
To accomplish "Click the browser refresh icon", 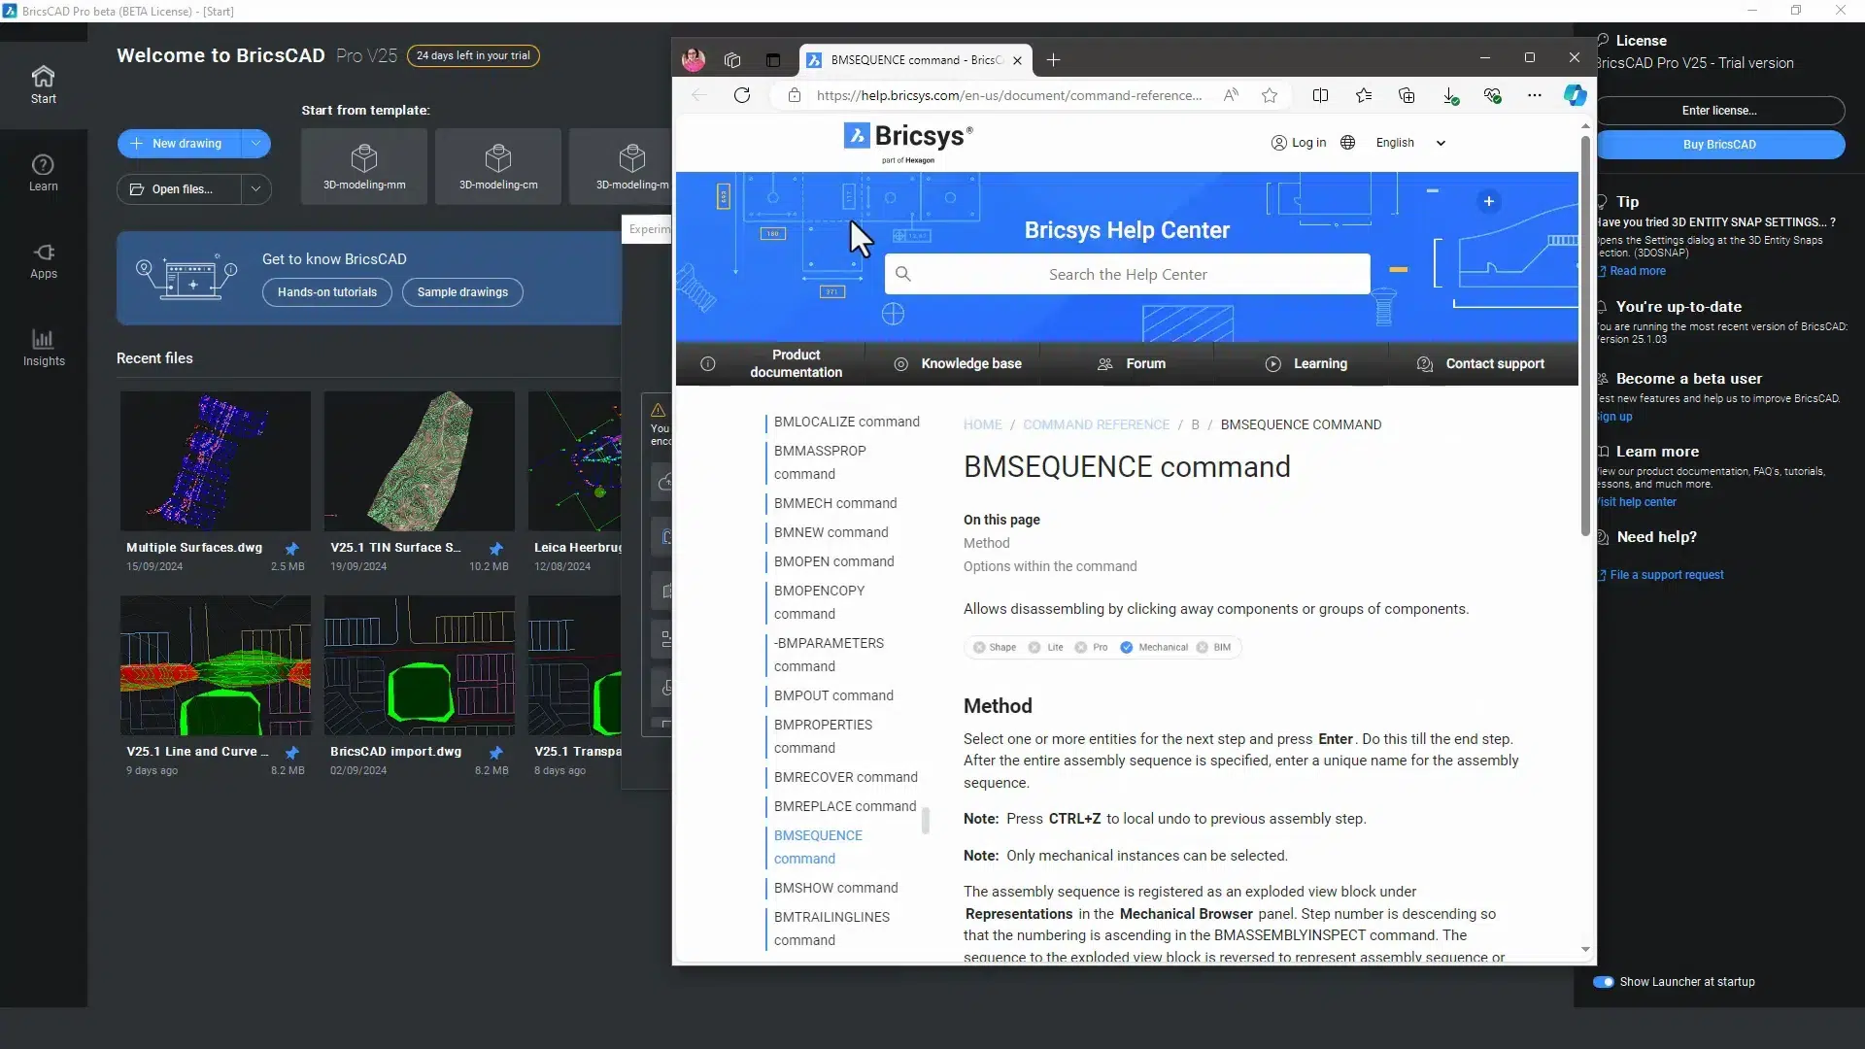I will 742,95.
